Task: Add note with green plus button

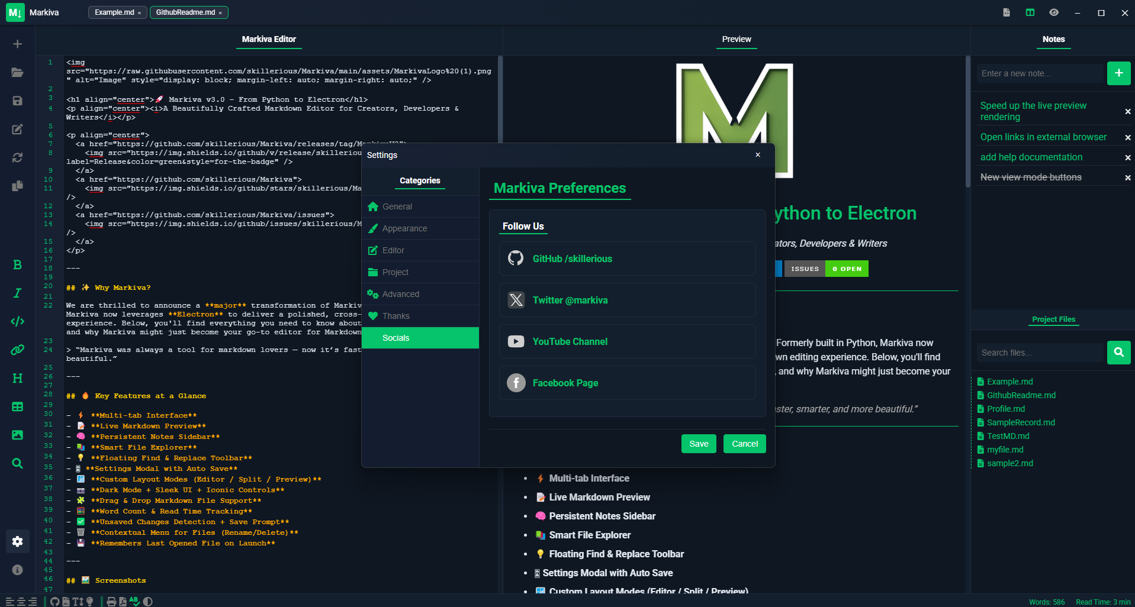Action: pyautogui.click(x=1119, y=73)
